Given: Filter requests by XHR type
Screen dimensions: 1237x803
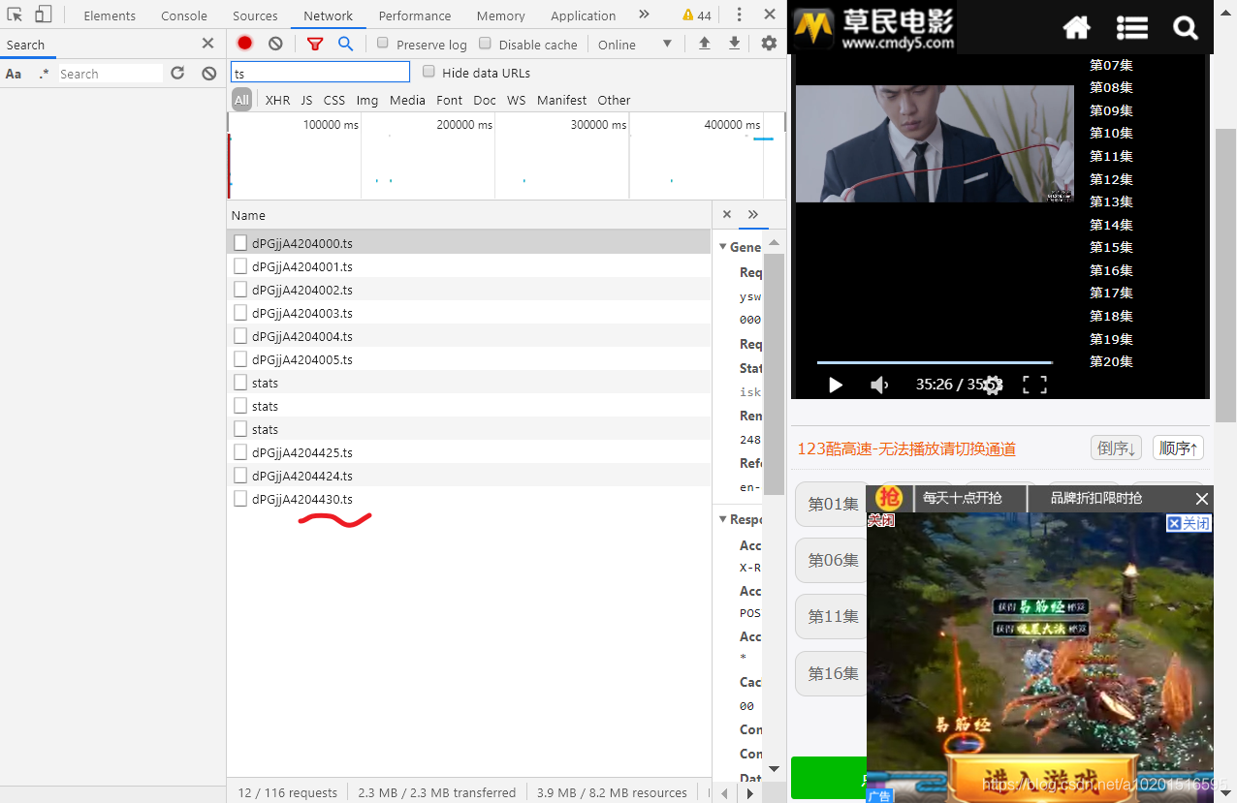Looking at the screenshot, I should (x=277, y=100).
